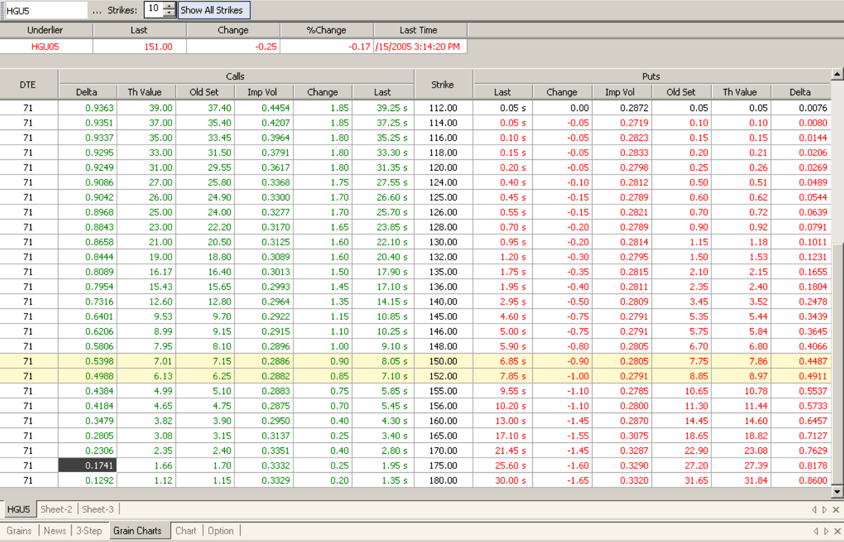The height and width of the screenshot is (542, 844).
Task: Click the HGU5 symbol input field
Action: pos(45,10)
